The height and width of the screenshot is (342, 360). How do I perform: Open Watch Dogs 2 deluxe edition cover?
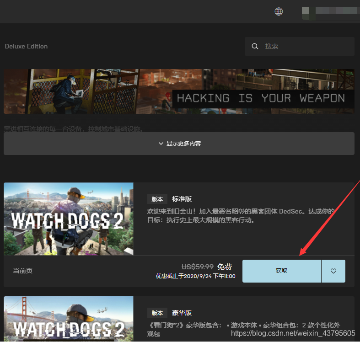69,319
